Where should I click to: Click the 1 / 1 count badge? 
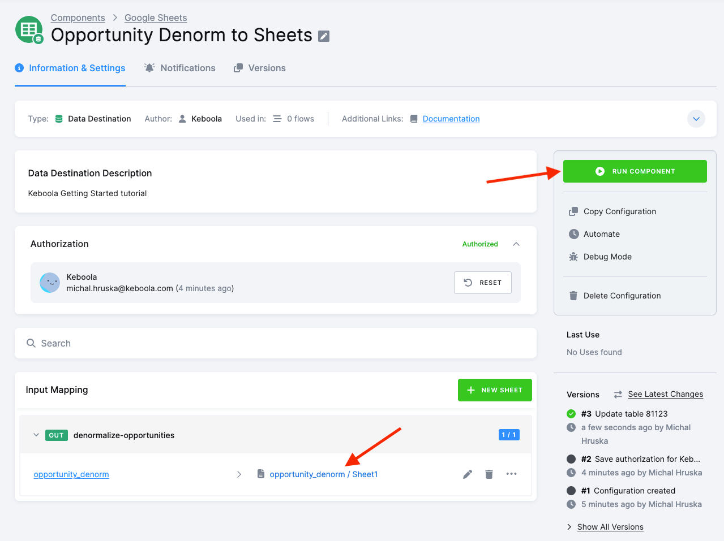509,435
